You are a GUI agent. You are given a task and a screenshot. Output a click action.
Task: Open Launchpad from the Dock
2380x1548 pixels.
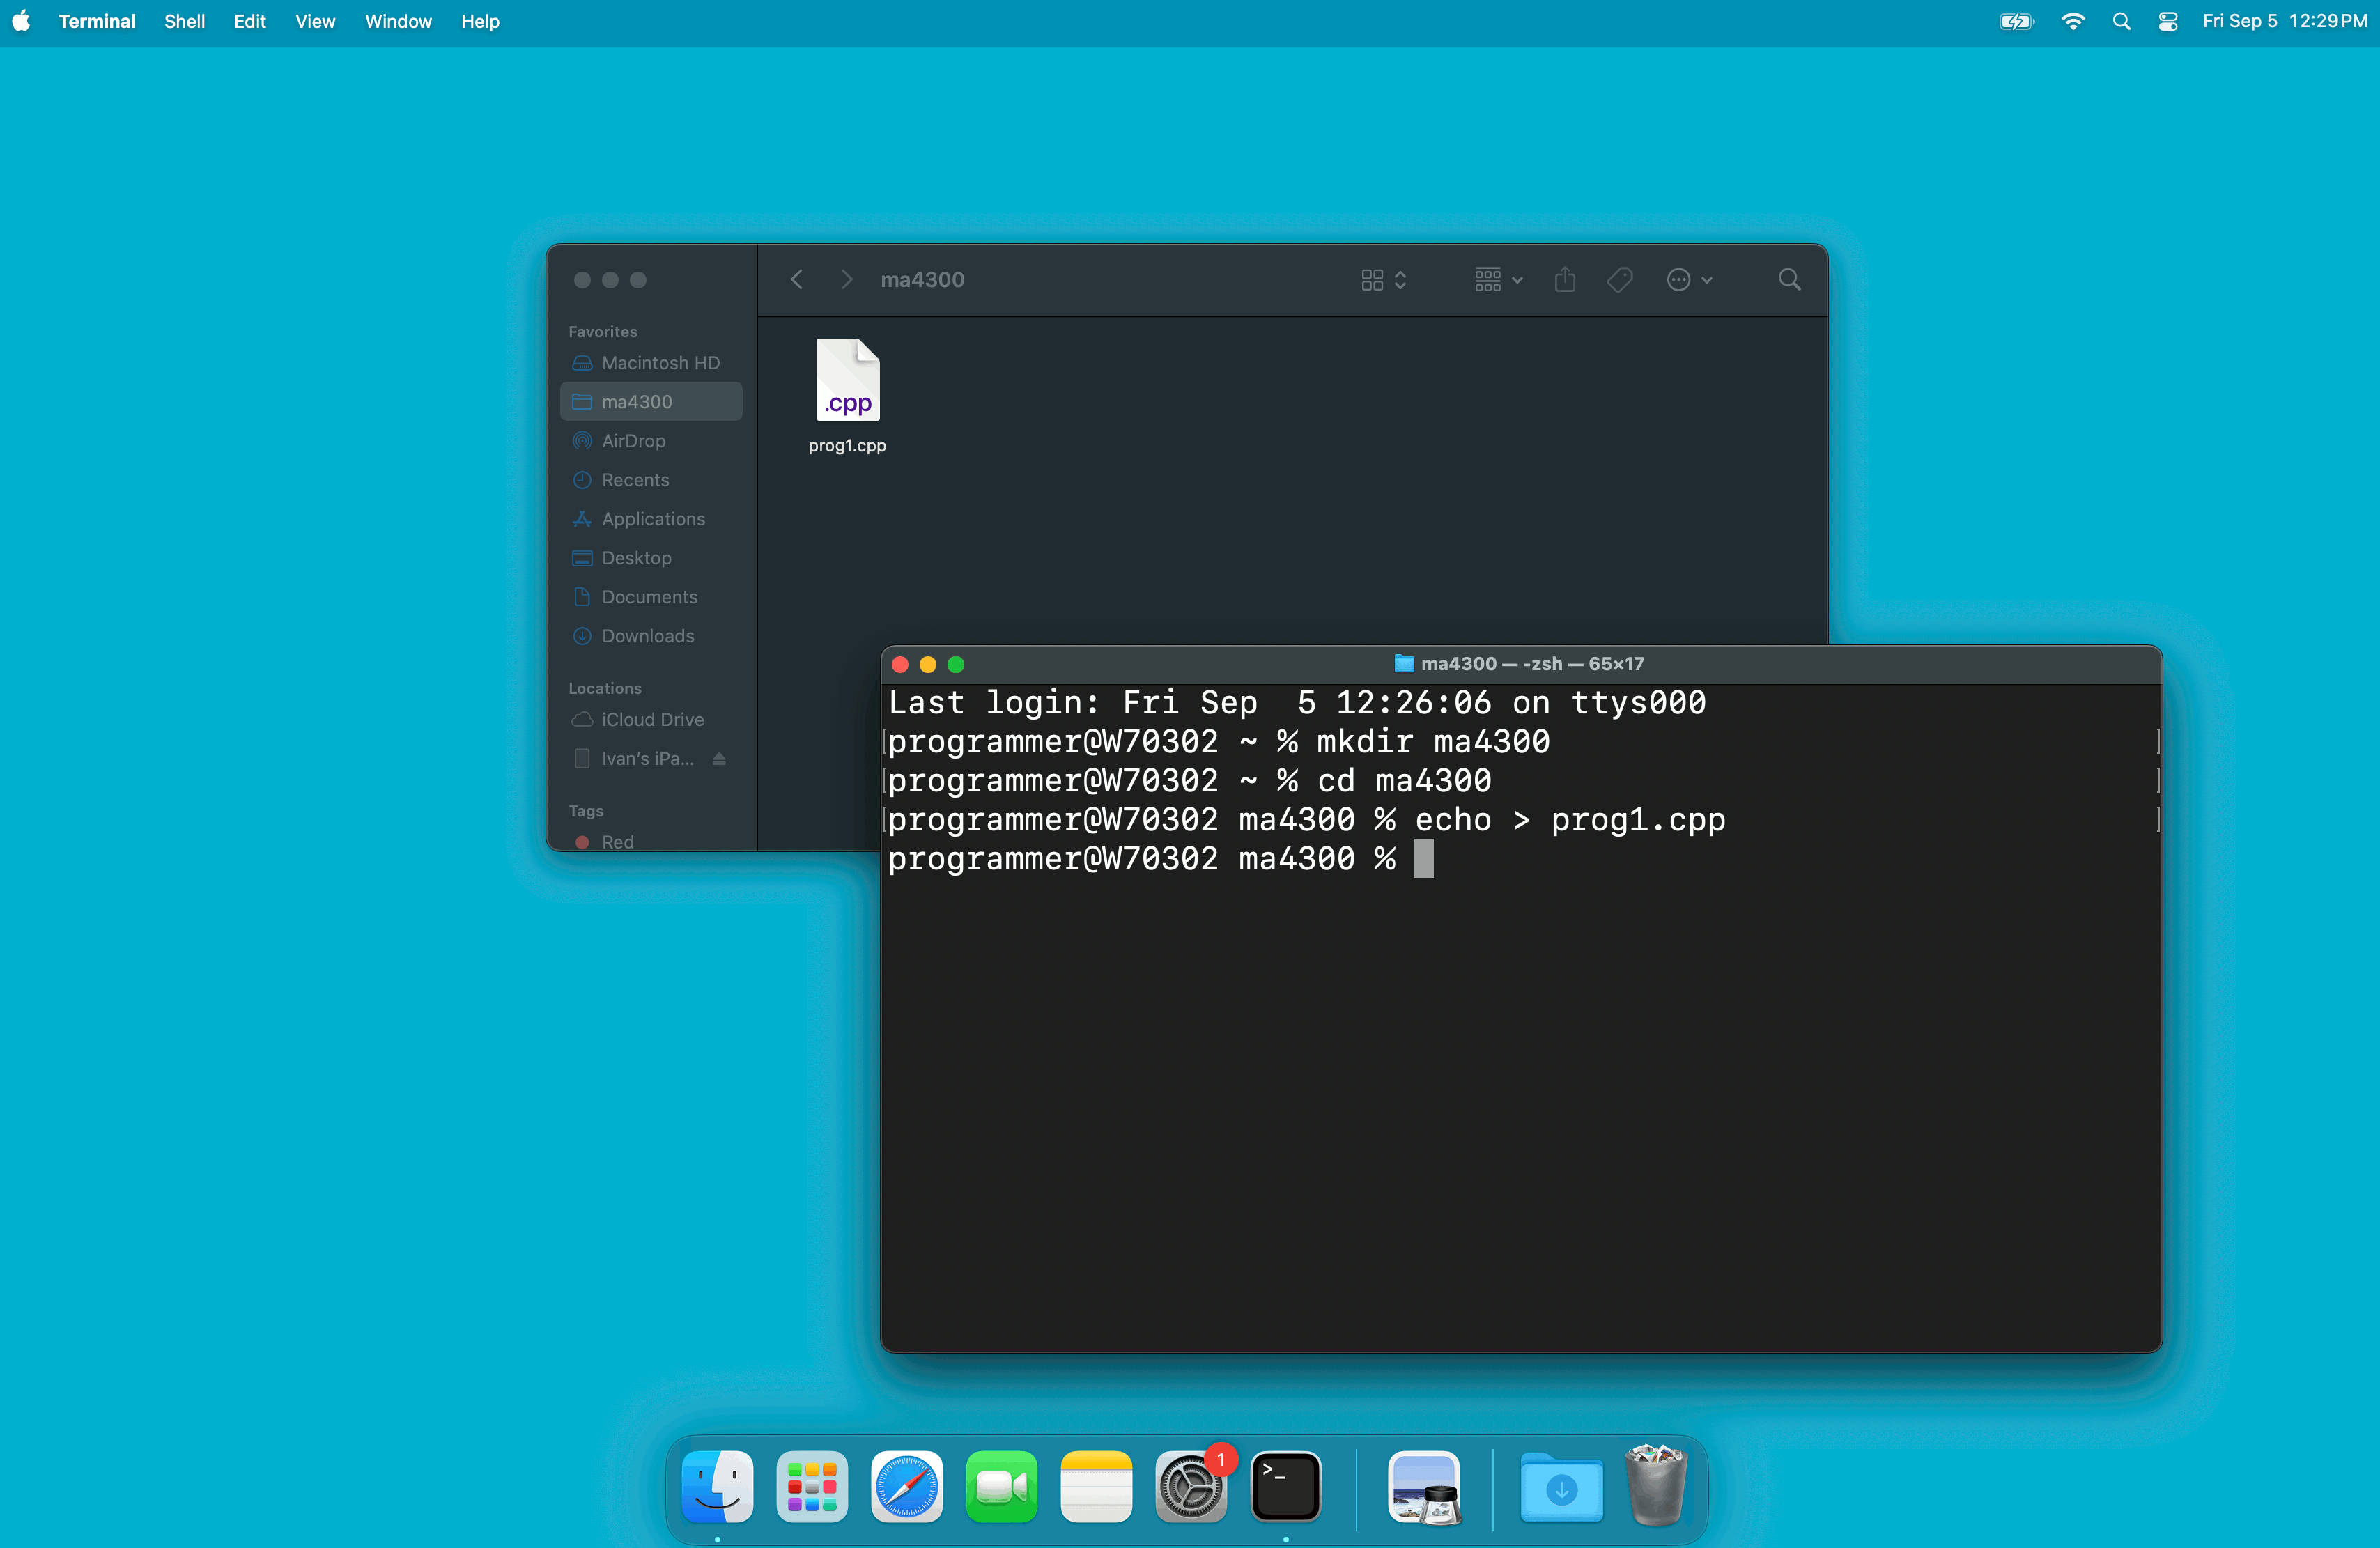click(812, 1487)
